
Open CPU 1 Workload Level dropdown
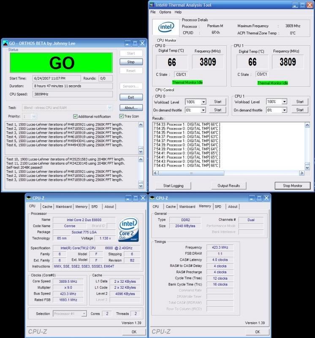point(285,101)
